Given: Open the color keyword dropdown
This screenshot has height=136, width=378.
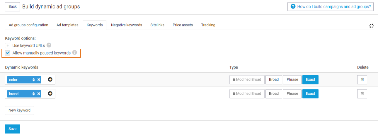Looking at the screenshot, I should pos(21,80).
